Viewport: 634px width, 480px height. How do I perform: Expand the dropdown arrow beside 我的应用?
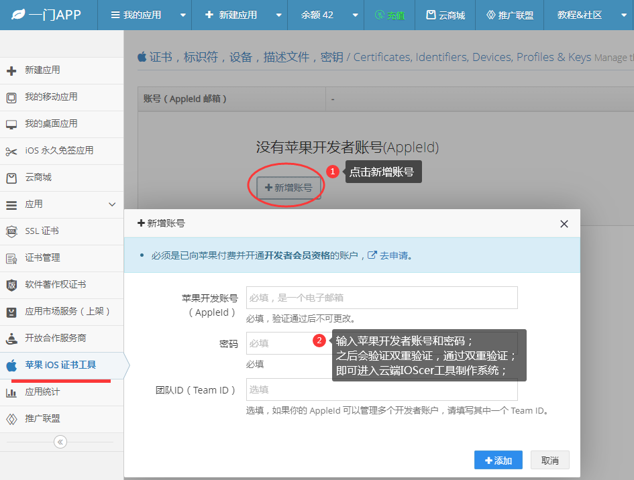[x=182, y=15]
